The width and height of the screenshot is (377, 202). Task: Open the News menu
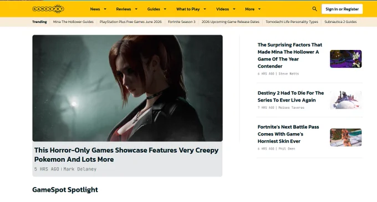(x=95, y=9)
